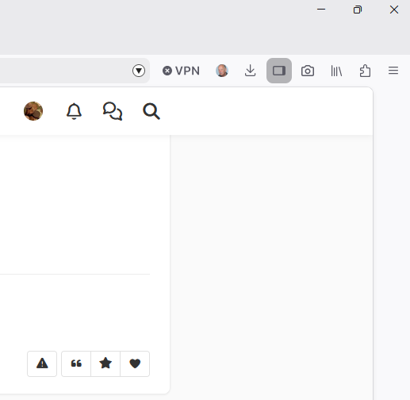Restore down the browser window
The height and width of the screenshot is (400, 410).
(x=358, y=10)
